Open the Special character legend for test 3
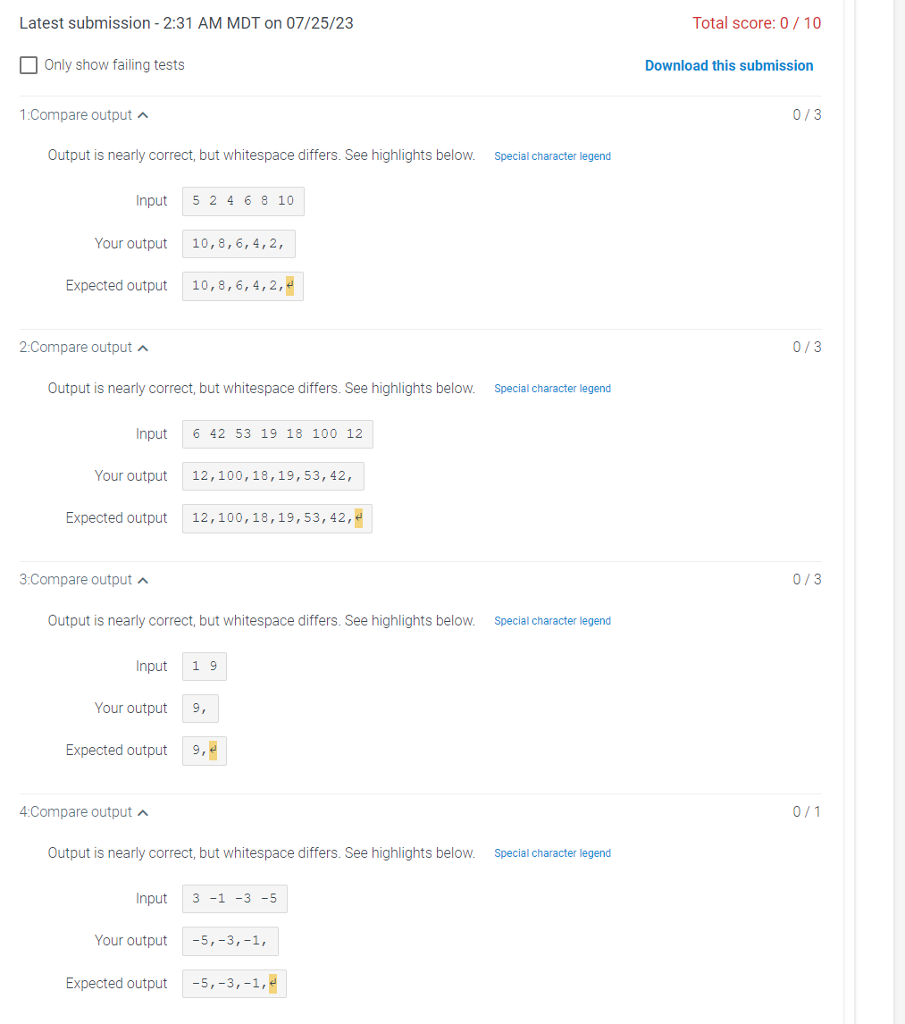Image resolution: width=905 pixels, height=1024 pixels. point(552,620)
